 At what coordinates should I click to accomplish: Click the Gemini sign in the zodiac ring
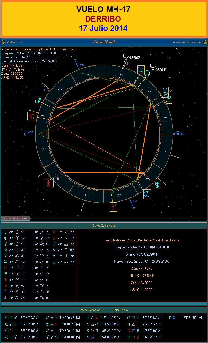(165, 119)
